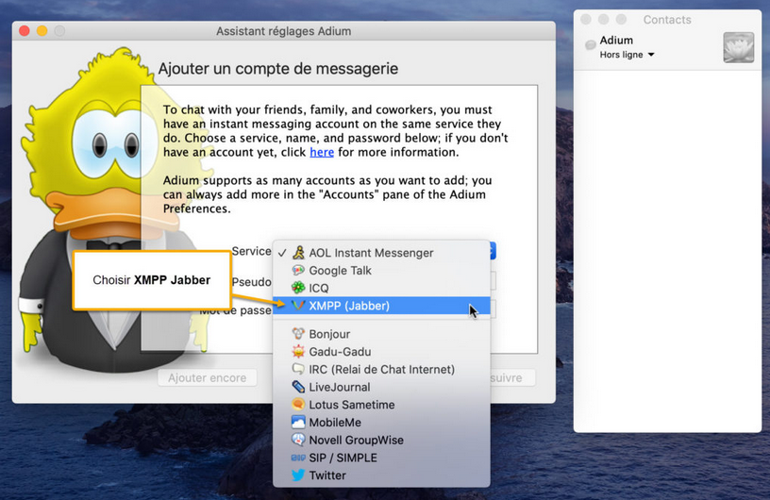Click the Adium account name in Contacts
Image resolution: width=770 pixels, height=500 pixels.
(616, 41)
